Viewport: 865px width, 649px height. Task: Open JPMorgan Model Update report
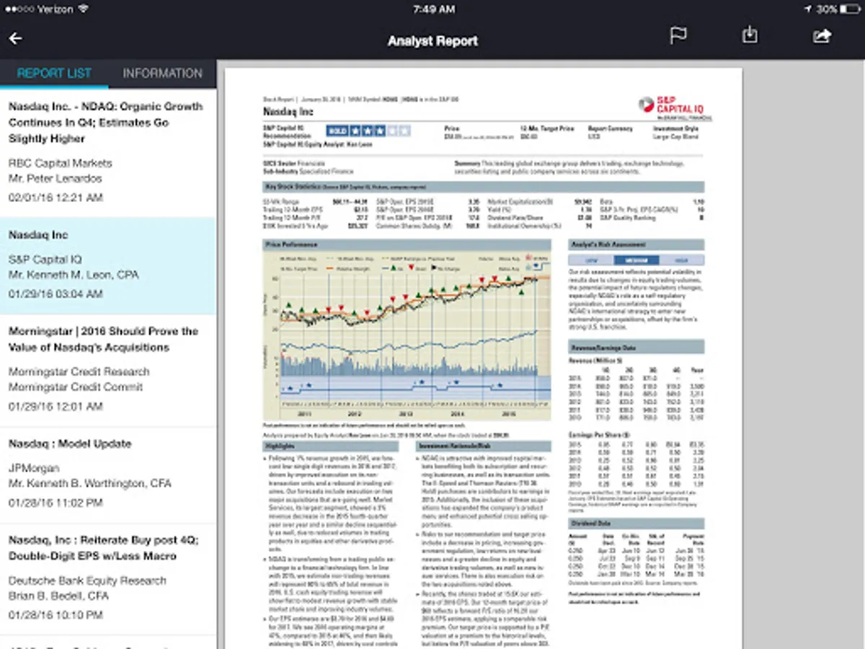click(108, 474)
